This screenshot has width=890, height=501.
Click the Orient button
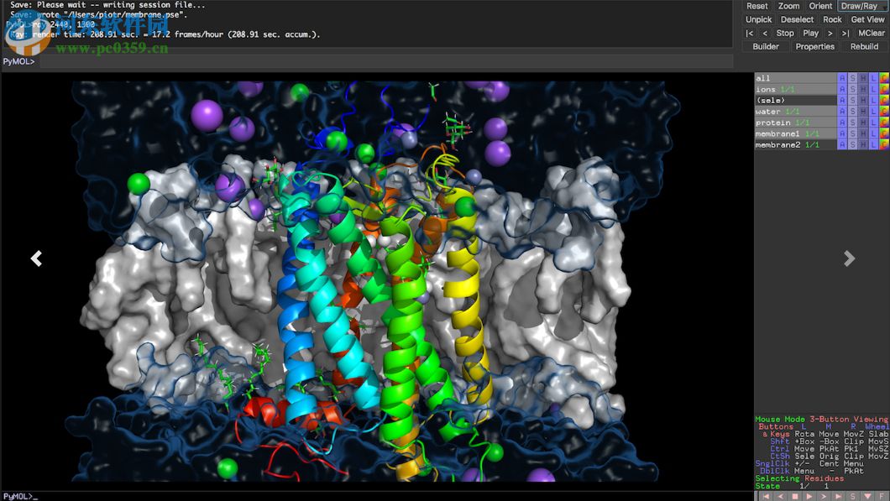point(820,6)
